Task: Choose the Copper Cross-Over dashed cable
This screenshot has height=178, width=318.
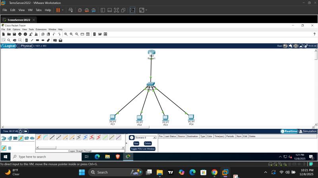Action: 59,138
